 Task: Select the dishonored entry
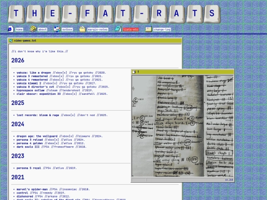44,197
